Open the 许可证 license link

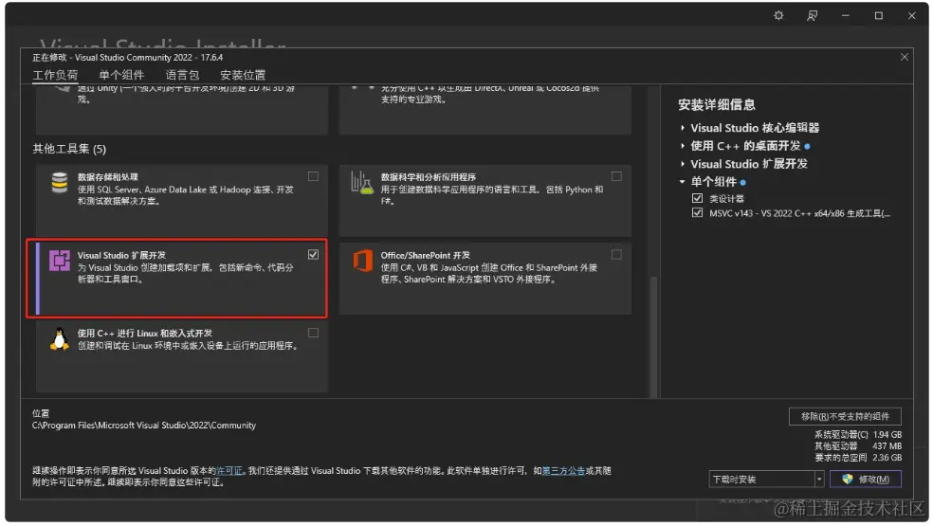(229, 471)
